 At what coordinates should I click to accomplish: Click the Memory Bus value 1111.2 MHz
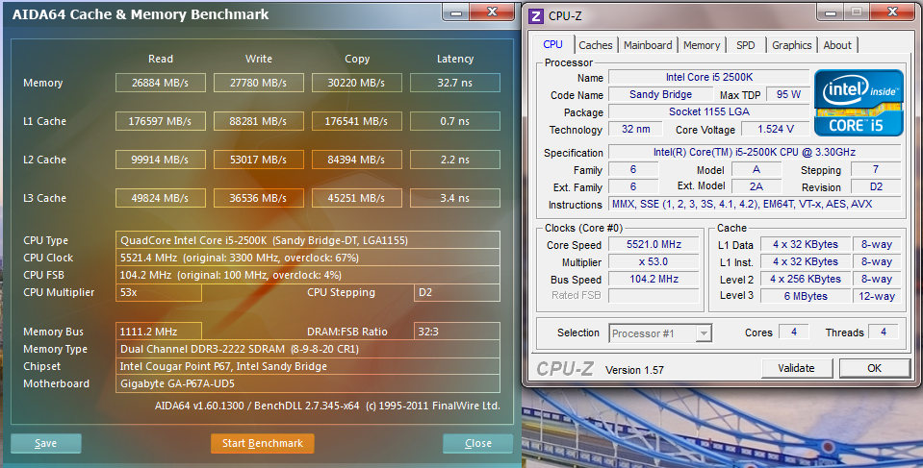pos(159,332)
